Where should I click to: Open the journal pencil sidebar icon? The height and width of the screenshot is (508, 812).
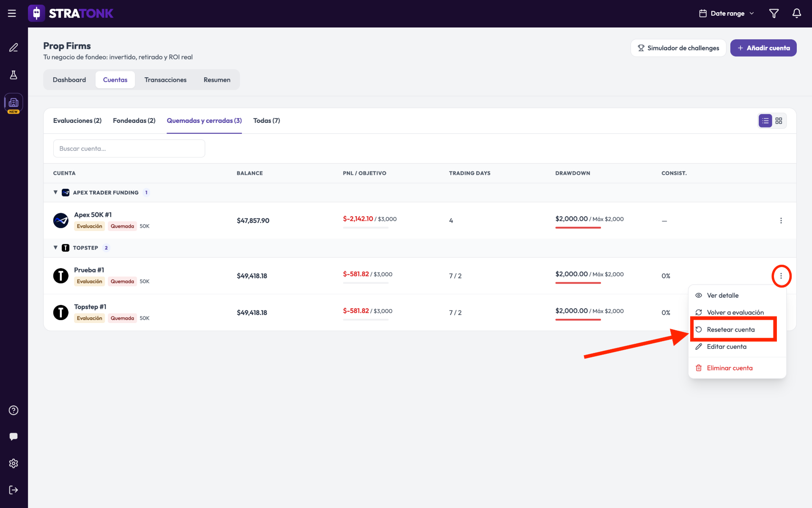[x=14, y=48]
